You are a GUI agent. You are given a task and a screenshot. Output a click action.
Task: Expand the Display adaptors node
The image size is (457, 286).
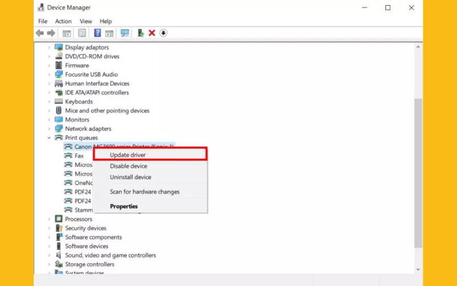(50, 47)
